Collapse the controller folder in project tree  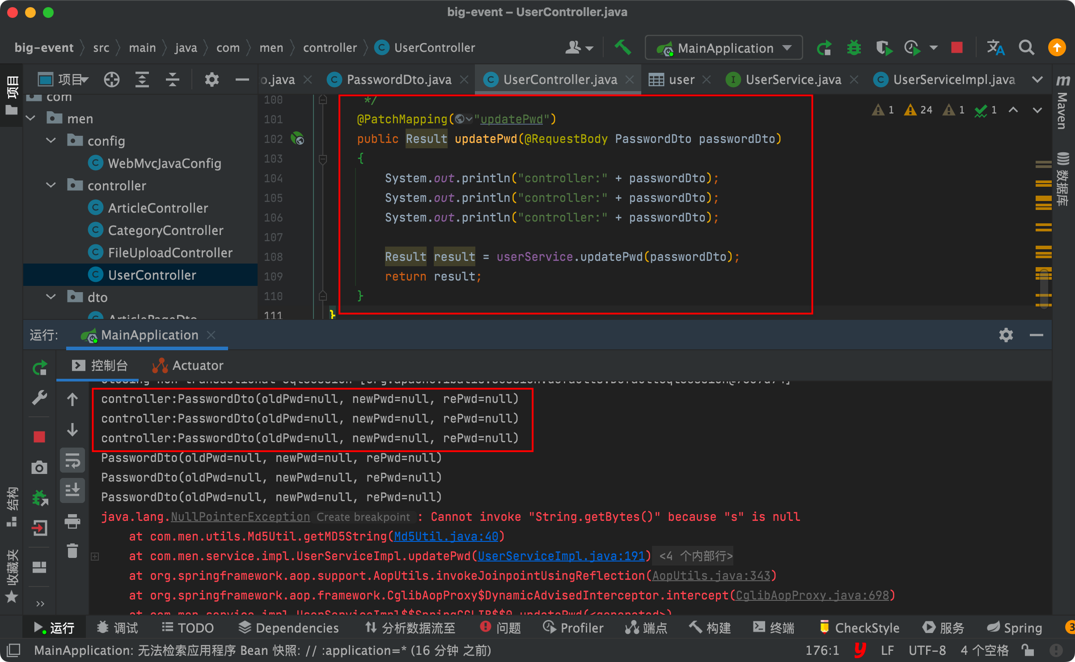point(51,185)
